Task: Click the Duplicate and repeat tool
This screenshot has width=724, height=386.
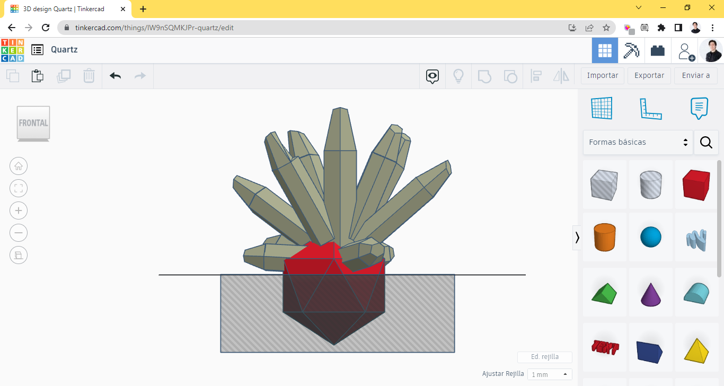Action: tap(64, 76)
